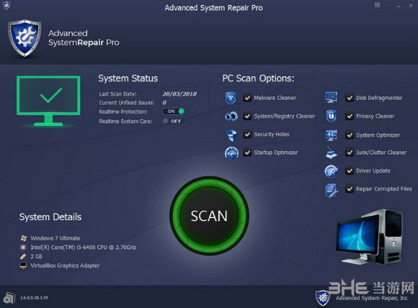This screenshot has width=418, height=308.
Task: Uncheck the System/Registry Cleaner checkbox
Action: pos(247,116)
